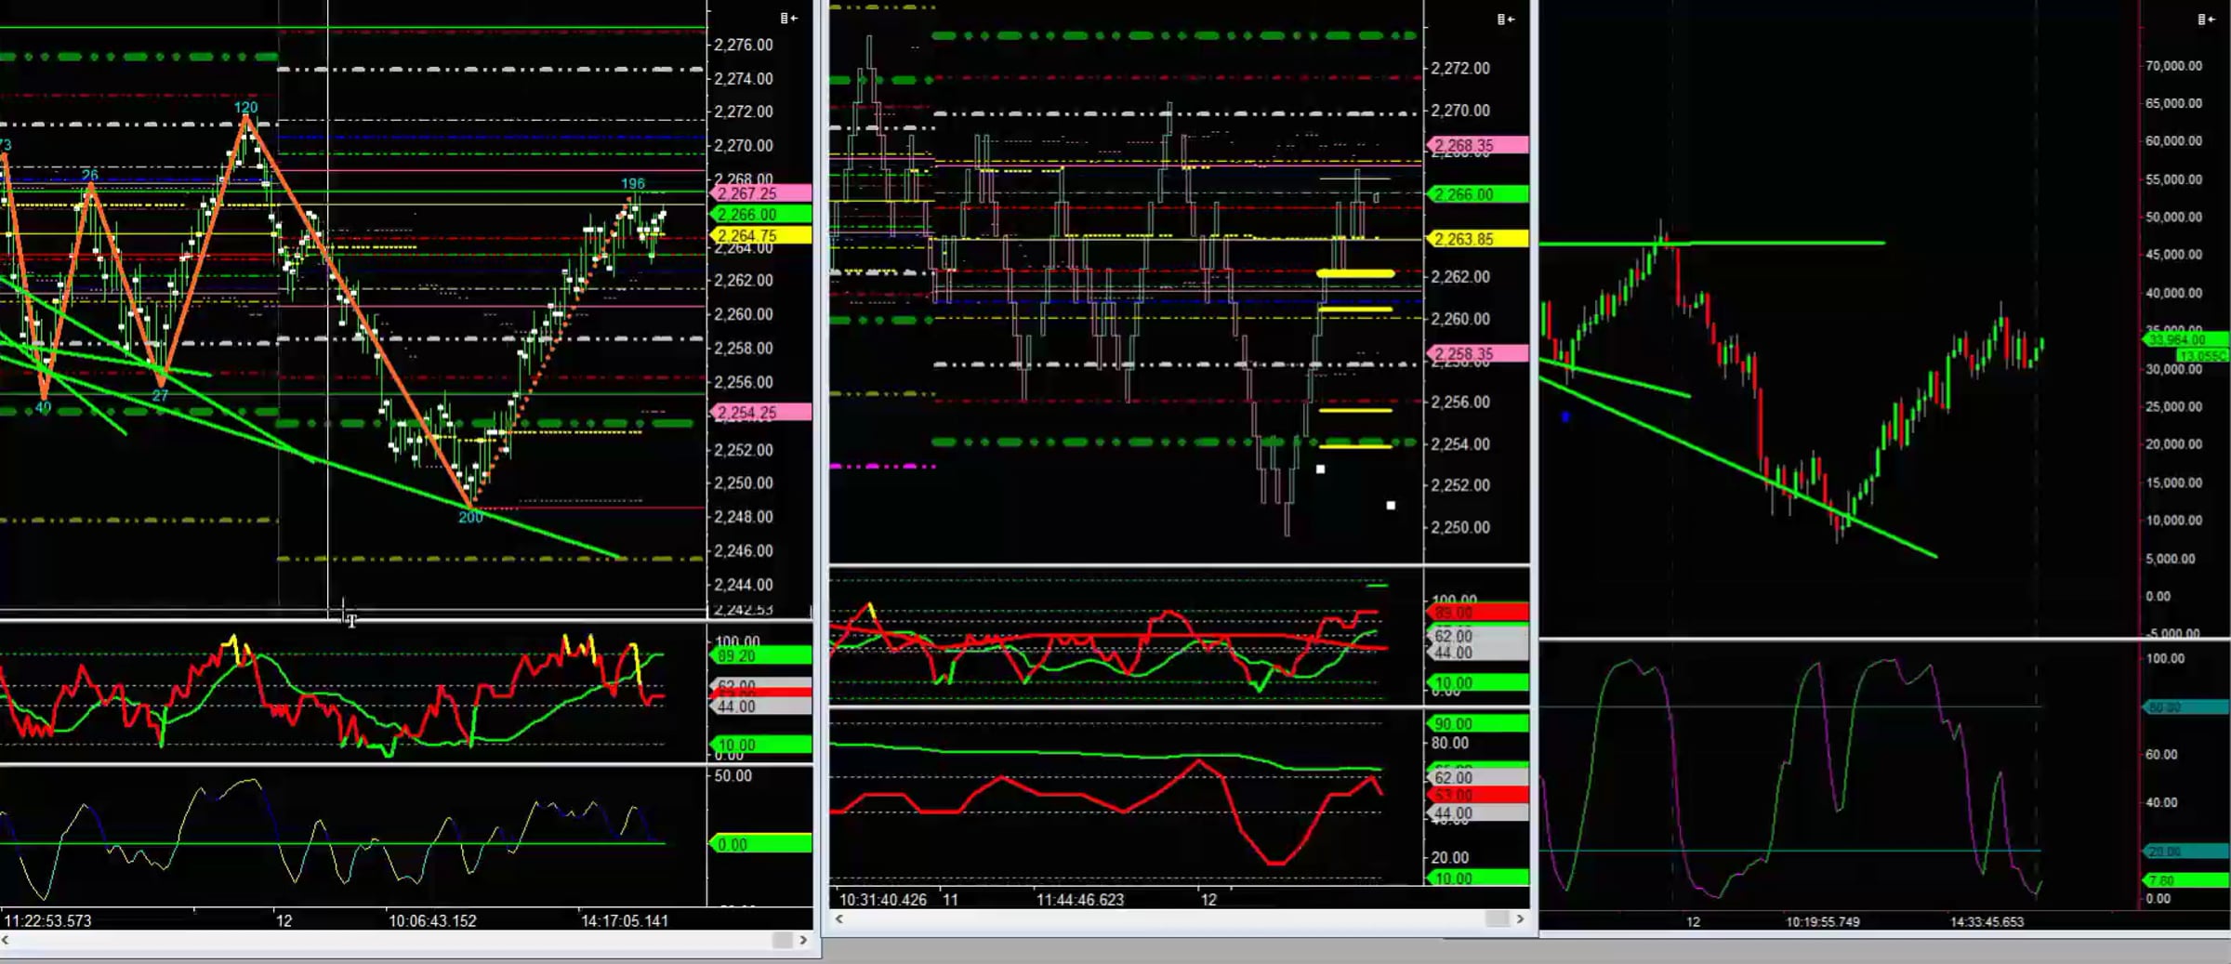2231x964 pixels.
Task: Click the 10:19:55.749 time label
Action: click(x=1823, y=922)
